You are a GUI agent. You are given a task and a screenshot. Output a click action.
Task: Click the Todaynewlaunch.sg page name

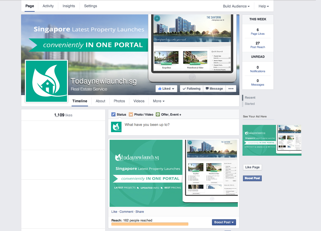click(x=104, y=81)
